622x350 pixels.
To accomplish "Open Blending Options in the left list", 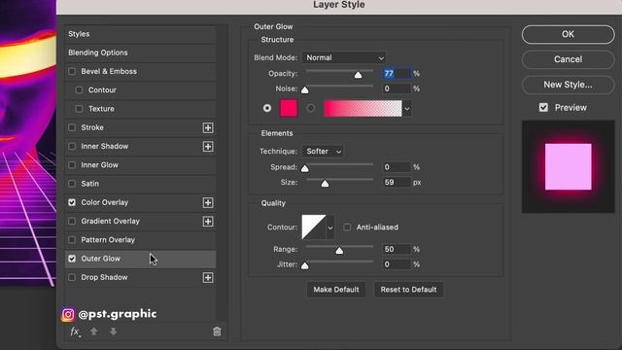I will tap(140, 52).
